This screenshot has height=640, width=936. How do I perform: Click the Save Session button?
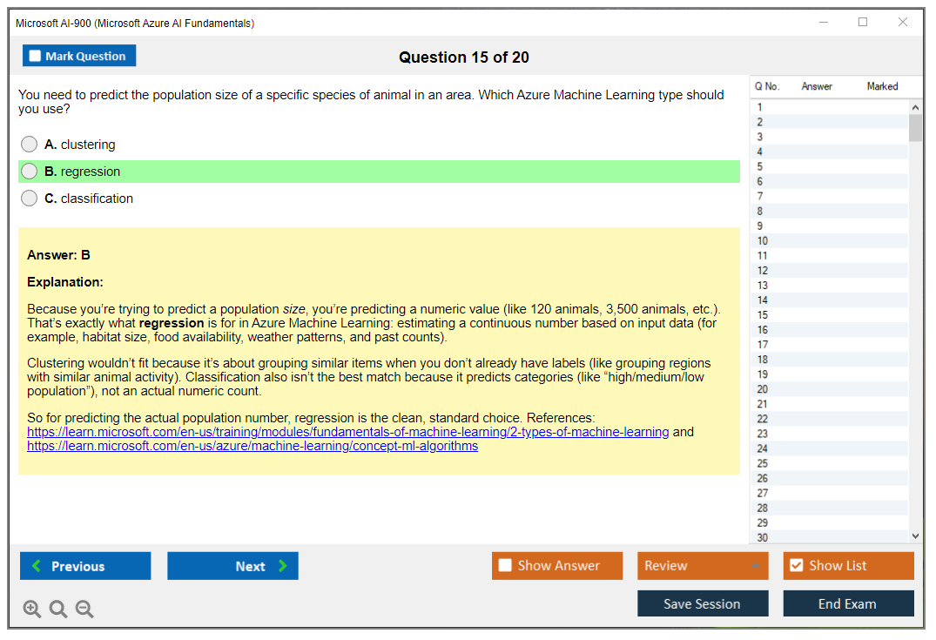703,603
